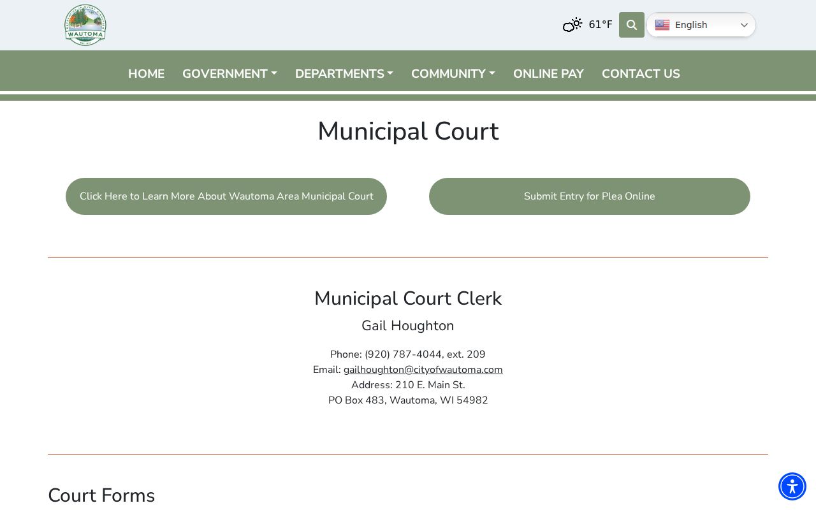Expand the Government menu
816x510 pixels.
pyautogui.click(x=229, y=73)
